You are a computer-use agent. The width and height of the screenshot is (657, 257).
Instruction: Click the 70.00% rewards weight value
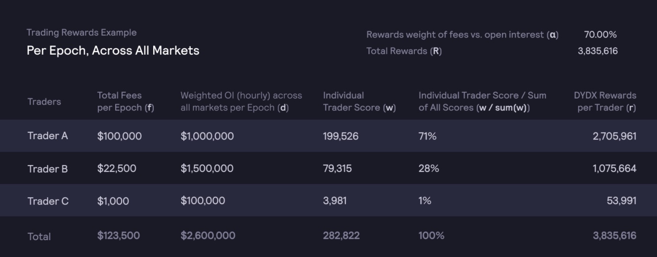click(x=600, y=34)
